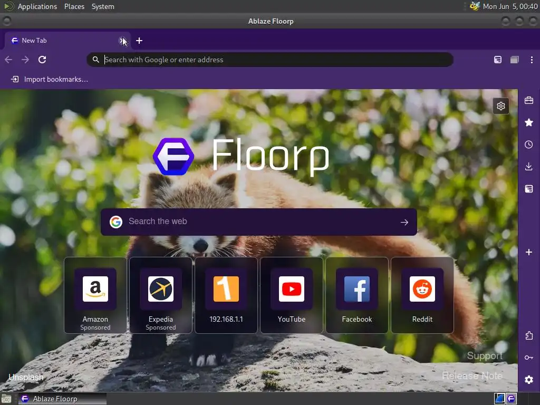Switch to the Floorp workspace pager icon
The image size is (540, 405).
(511, 399)
